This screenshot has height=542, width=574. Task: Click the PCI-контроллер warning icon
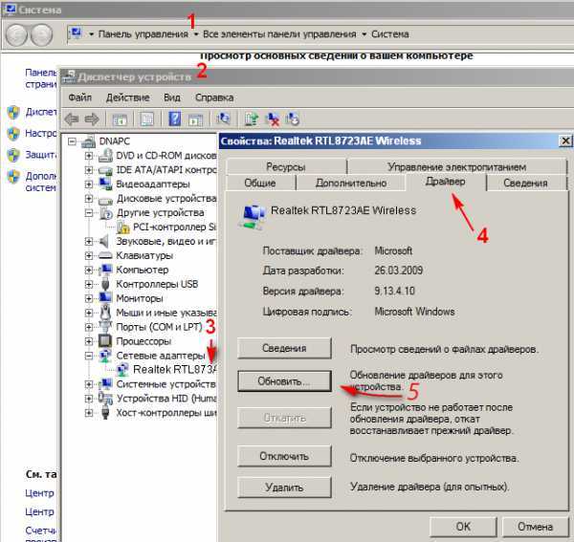[123, 228]
